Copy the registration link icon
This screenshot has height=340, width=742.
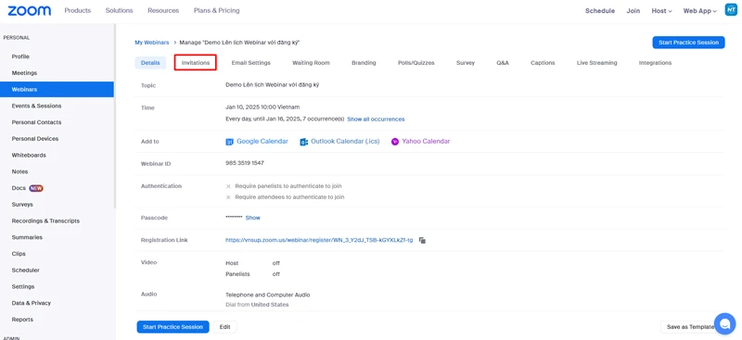coord(422,240)
